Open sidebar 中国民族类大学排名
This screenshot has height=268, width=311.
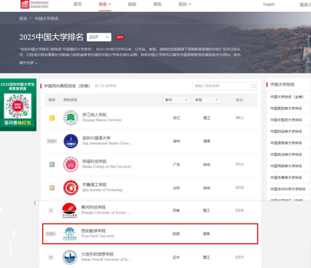[x=286, y=166]
